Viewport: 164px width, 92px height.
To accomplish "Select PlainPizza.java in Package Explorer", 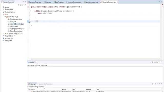I will coord(14,26).
